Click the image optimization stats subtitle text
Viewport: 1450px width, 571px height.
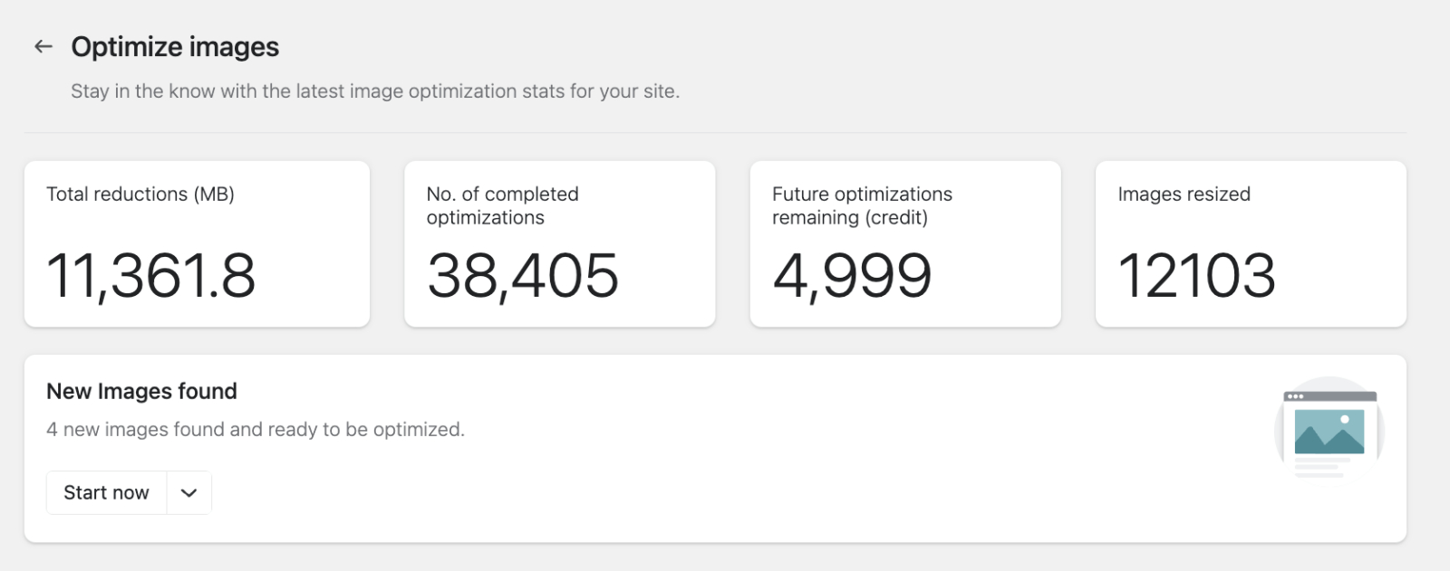pyautogui.click(x=375, y=91)
